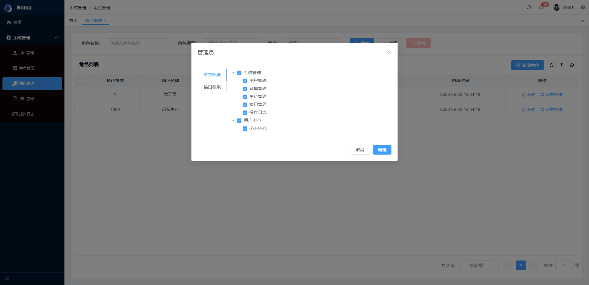Screen dimensions: 589x285
Task: Collapse sidebar using bottom-left fold icon
Action: 7,278
